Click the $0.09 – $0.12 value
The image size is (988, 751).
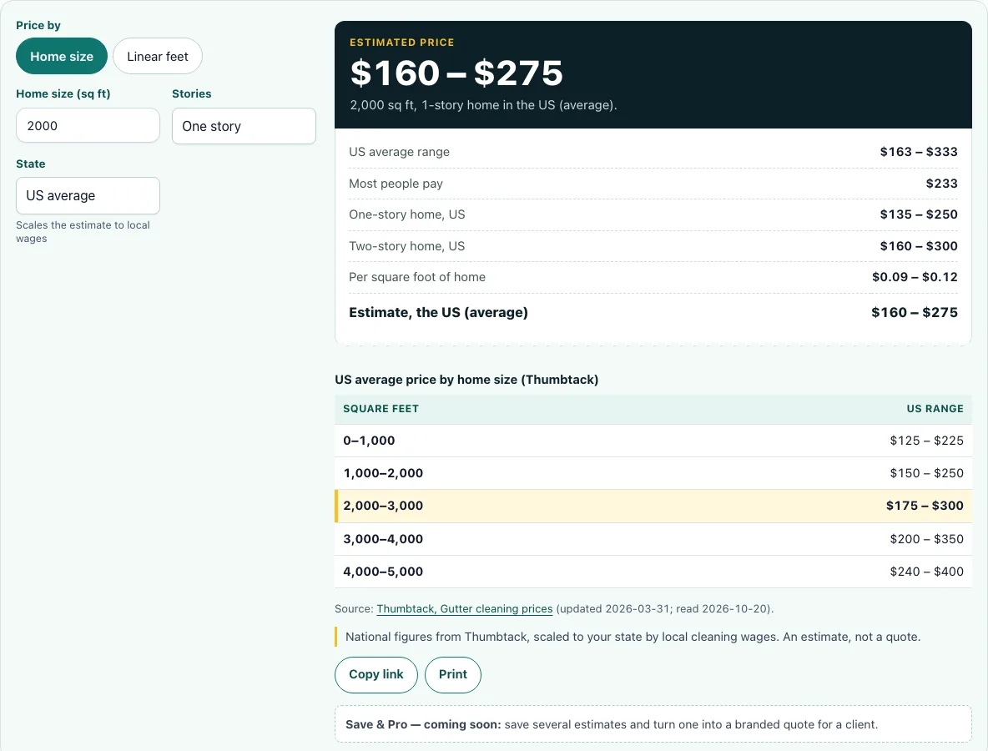coord(915,277)
